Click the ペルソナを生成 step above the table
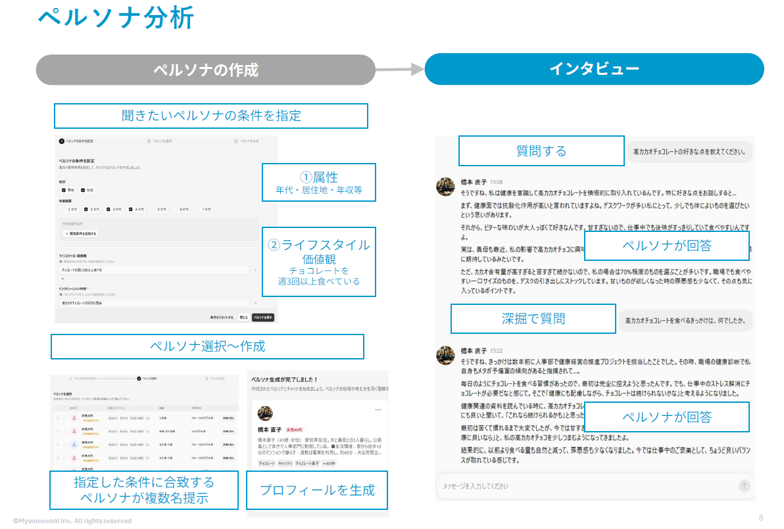The height and width of the screenshot is (529, 784). point(215,379)
